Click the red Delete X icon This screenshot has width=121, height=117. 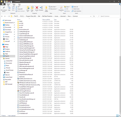(37, 8)
